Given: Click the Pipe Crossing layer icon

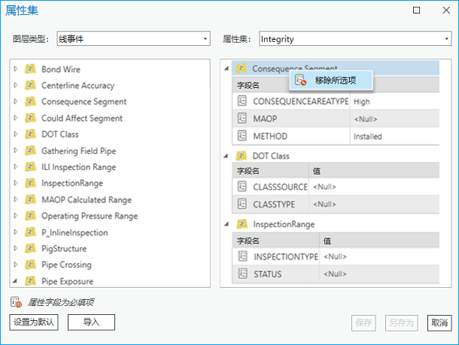Looking at the screenshot, I should [x=31, y=265].
